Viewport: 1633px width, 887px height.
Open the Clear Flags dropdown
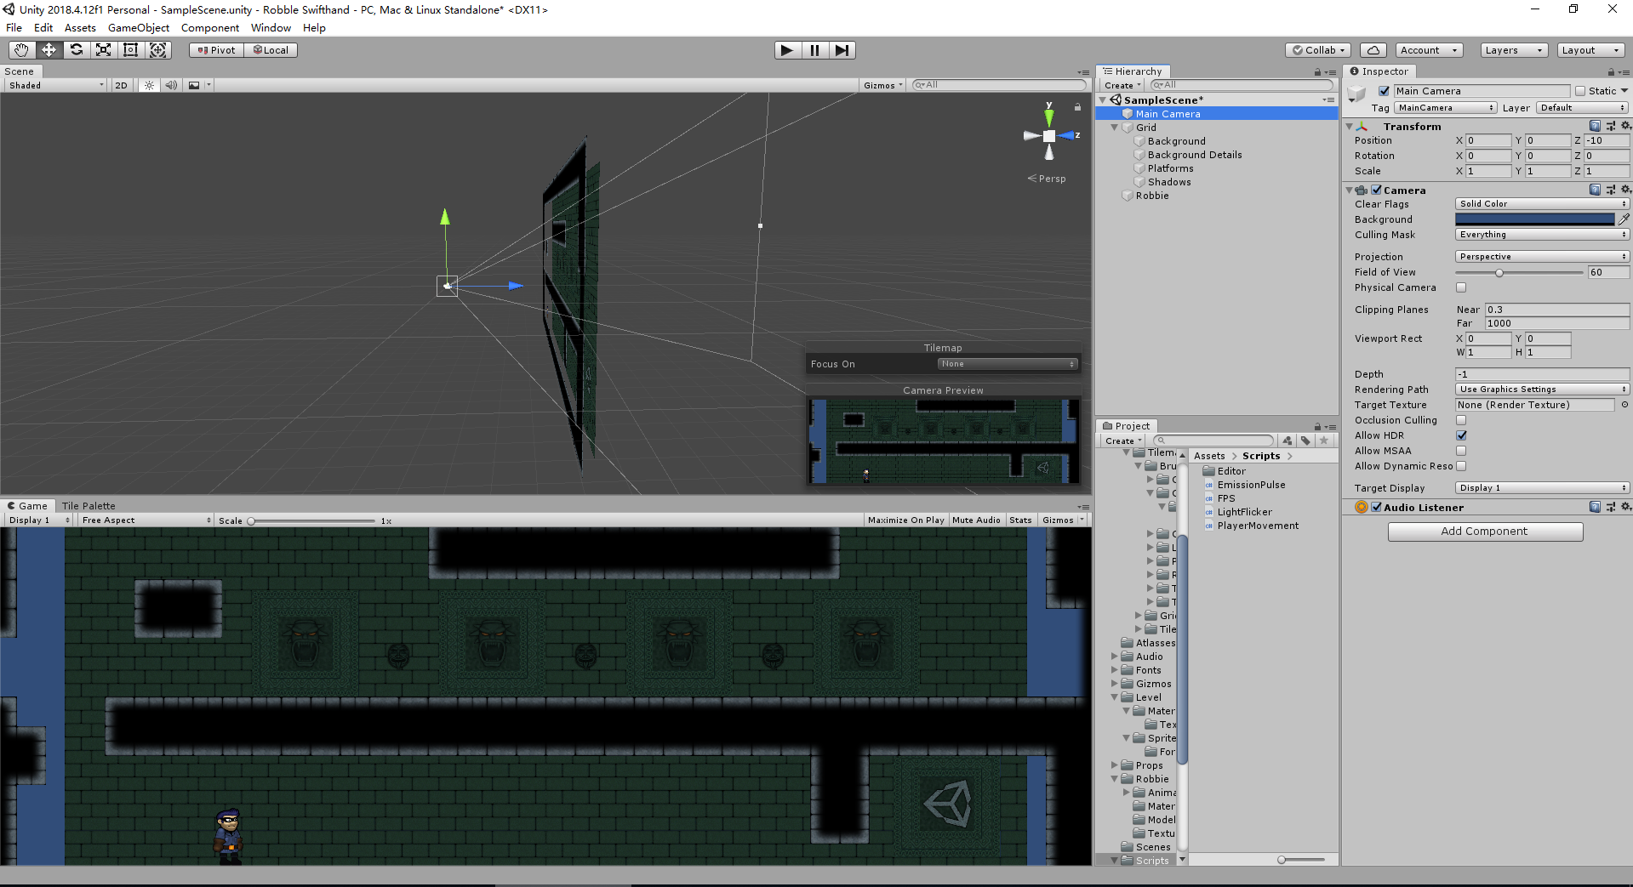1542,204
